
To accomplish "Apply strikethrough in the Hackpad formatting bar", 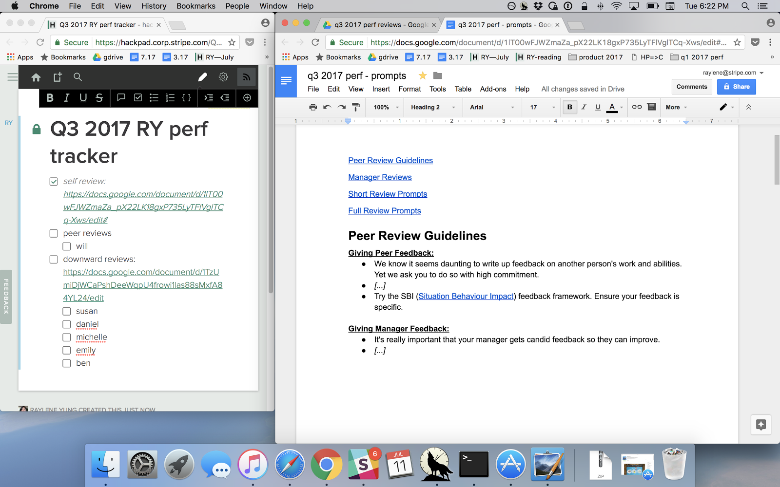I will point(99,98).
